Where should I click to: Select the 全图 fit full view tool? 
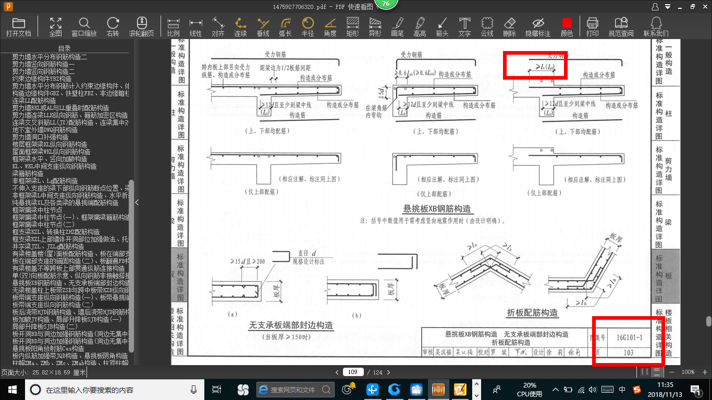click(56, 27)
